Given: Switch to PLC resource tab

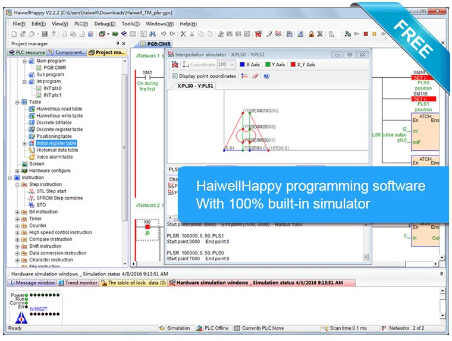Looking at the screenshot, I should [x=27, y=52].
